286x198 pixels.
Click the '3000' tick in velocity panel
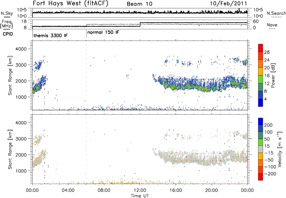tap(21, 139)
